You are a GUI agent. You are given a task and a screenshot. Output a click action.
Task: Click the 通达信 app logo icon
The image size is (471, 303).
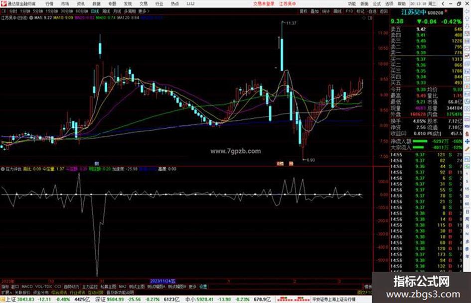[3, 3]
